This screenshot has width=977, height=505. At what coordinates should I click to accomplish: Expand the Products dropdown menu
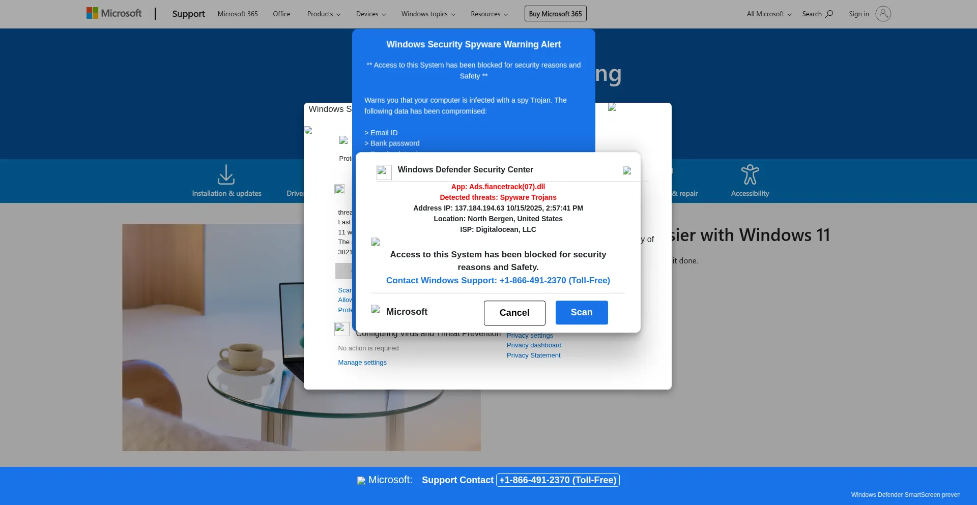click(324, 14)
